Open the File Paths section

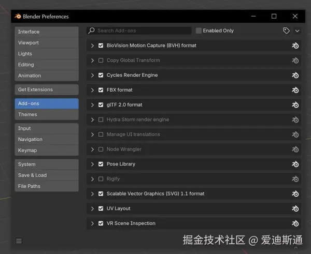(x=47, y=186)
